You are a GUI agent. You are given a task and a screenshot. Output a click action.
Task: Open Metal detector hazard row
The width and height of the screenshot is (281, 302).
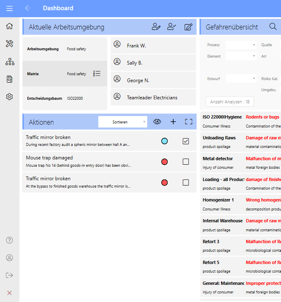tap(241, 163)
